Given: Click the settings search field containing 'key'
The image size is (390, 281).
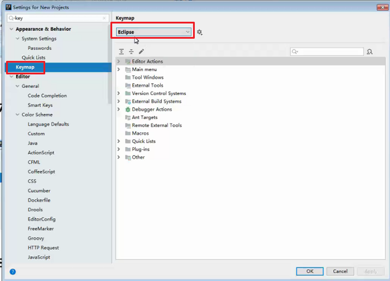Looking at the screenshot, I should (x=58, y=18).
